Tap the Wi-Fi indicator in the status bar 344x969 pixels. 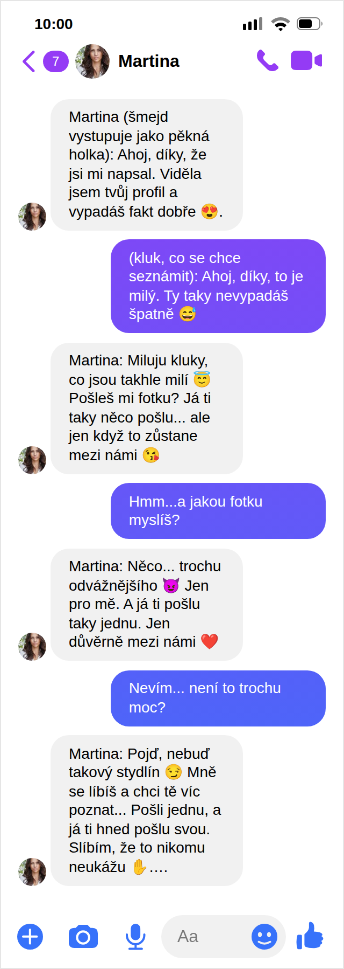[280, 23]
